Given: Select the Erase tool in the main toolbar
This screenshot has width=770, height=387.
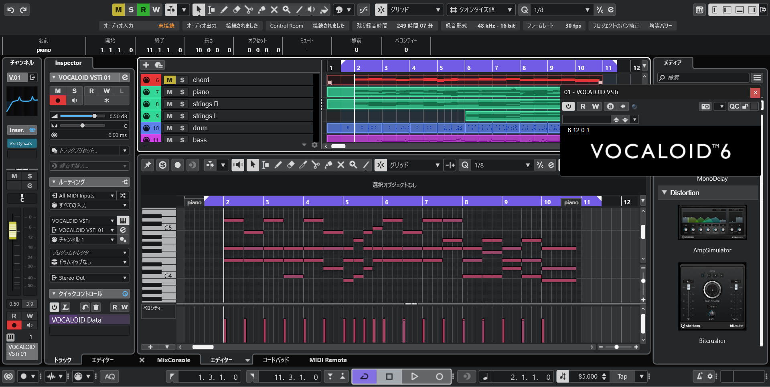Looking at the screenshot, I should point(236,10).
